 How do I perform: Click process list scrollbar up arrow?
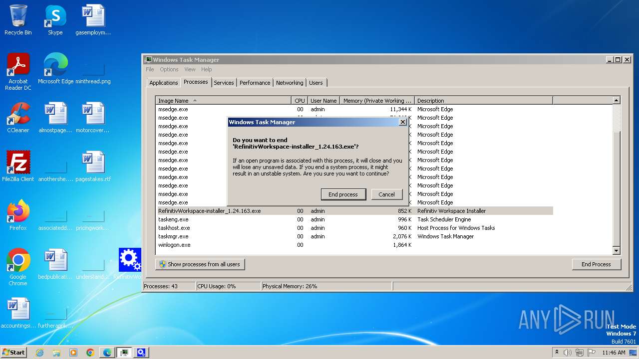(x=616, y=100)
